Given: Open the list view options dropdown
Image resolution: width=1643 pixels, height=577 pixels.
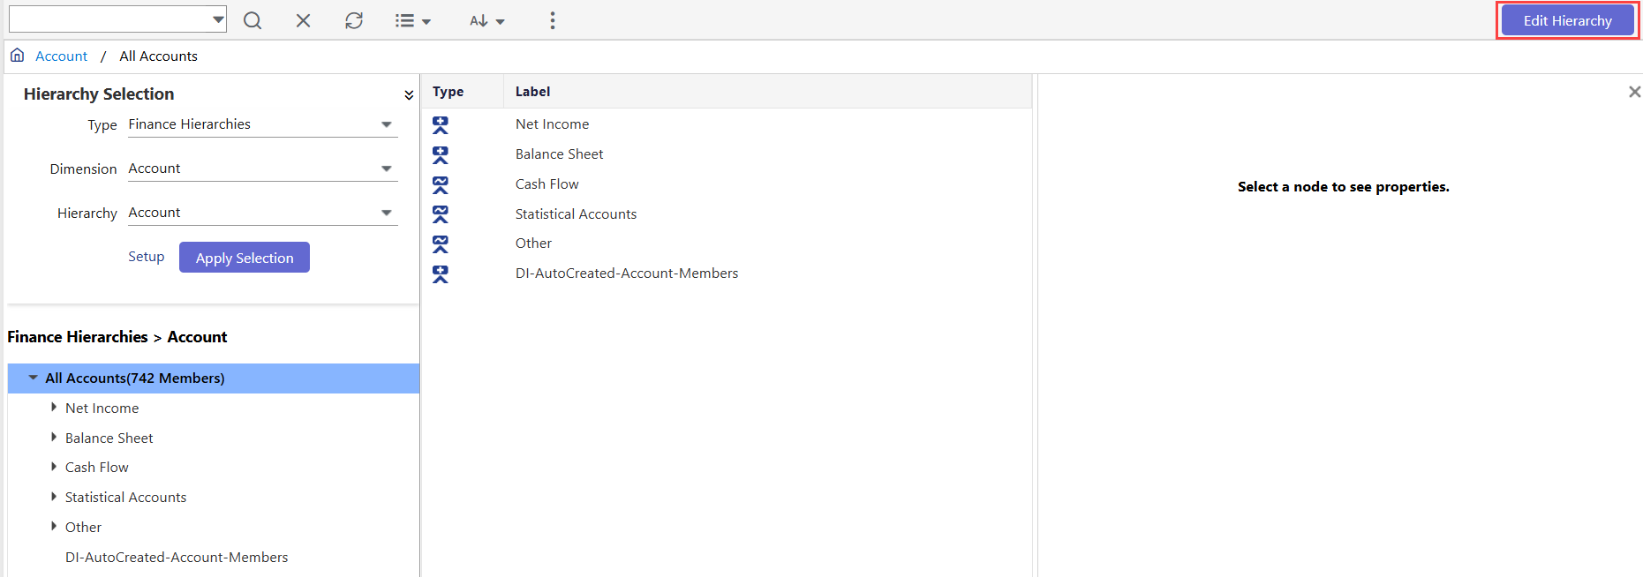Looking at the screenshot, I should (412, 20).
